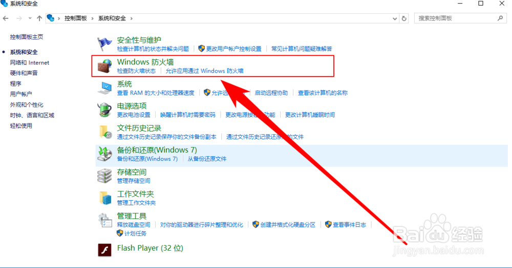Open the 安全性与维护 heading
The image size is (512, 268).
coord(139,40)
